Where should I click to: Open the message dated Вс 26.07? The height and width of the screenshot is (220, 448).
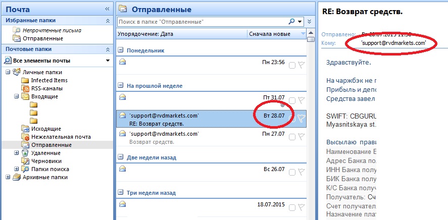[x=212, y=173]
